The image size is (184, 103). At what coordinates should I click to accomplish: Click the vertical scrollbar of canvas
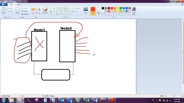tap(183, 52)
